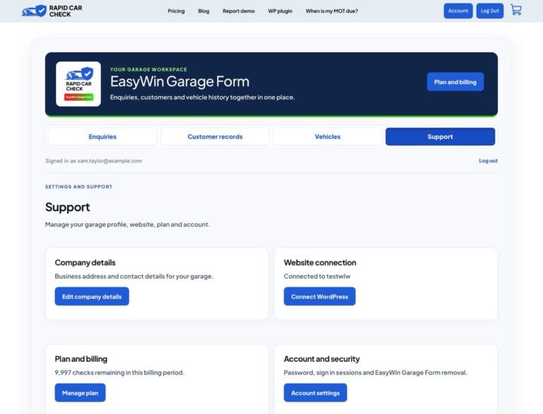Click Edit company details button

(x=92, y=296)
